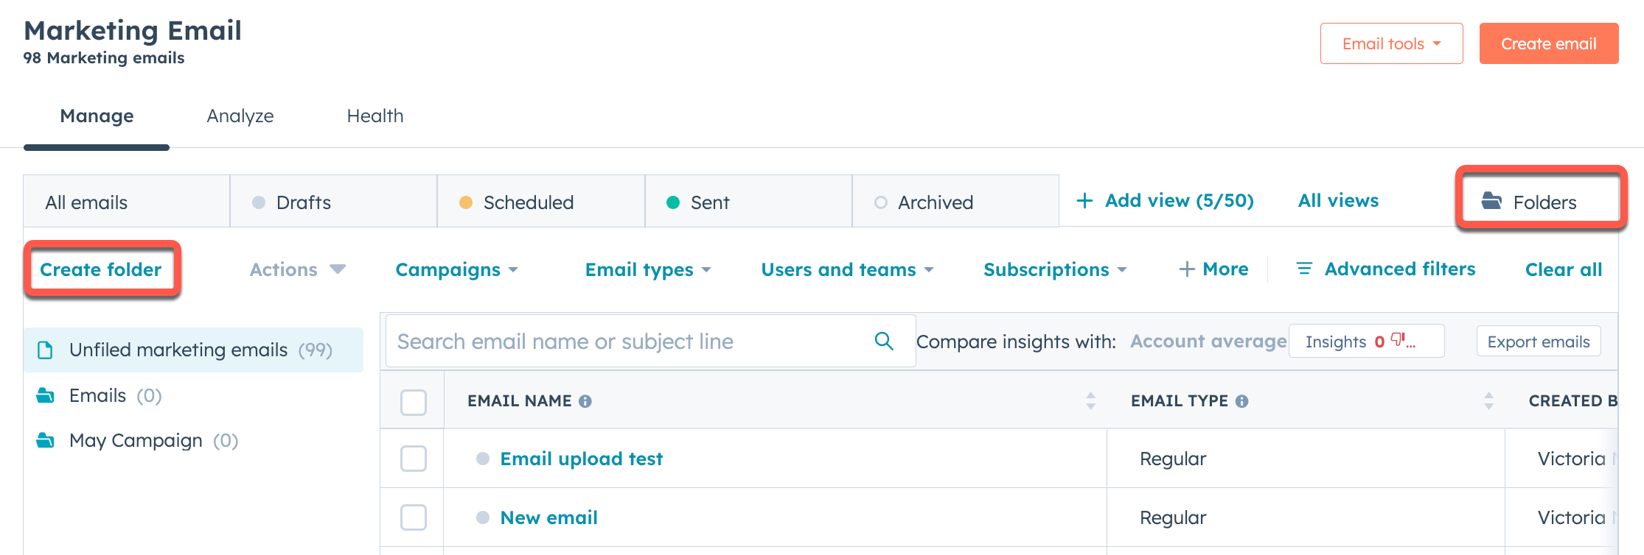Click the Unfiled marketing emails document icon
1644x555 pixels.
pyautogui.click(x=45, y=350)
